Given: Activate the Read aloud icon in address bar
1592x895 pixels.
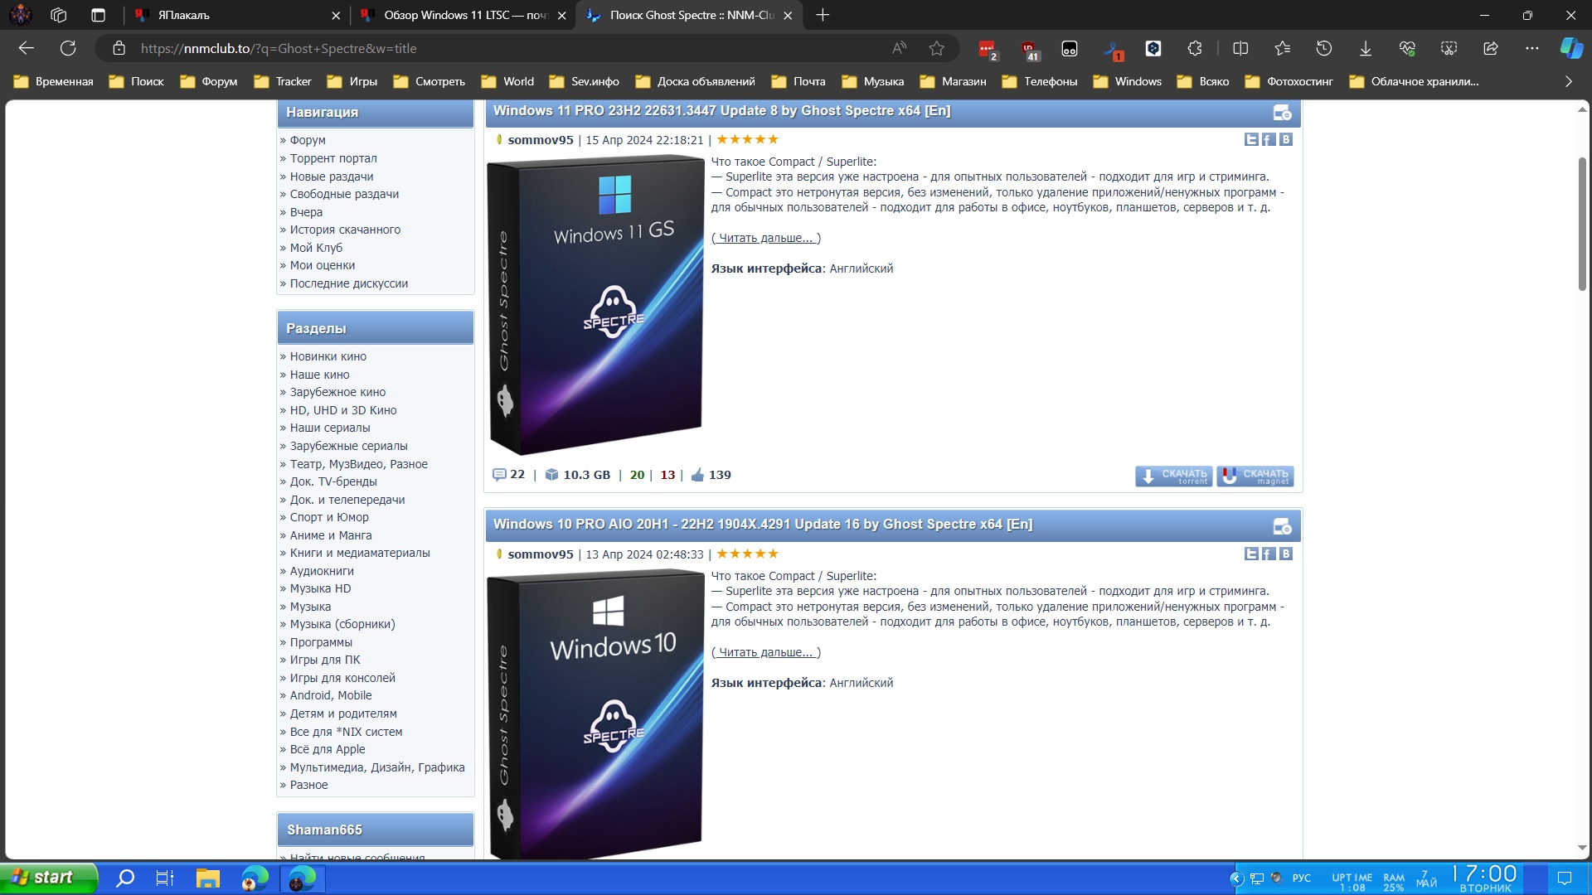Looking at the screenshot, I should pyautogui.click(x=899, y=48).
